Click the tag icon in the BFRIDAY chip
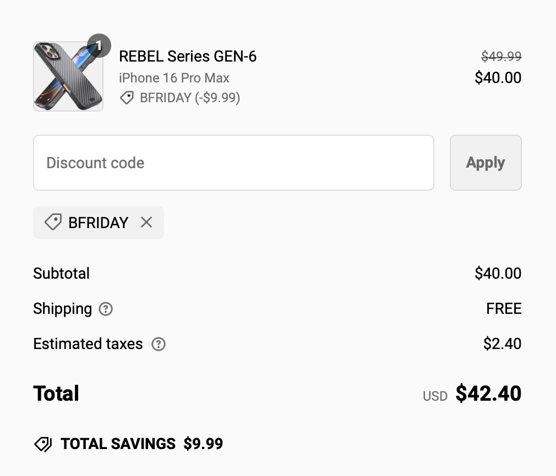 pos(53,223)
